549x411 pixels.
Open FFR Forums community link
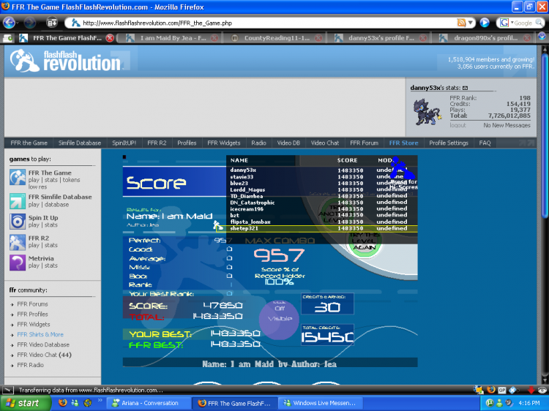[x=32, y=304]
